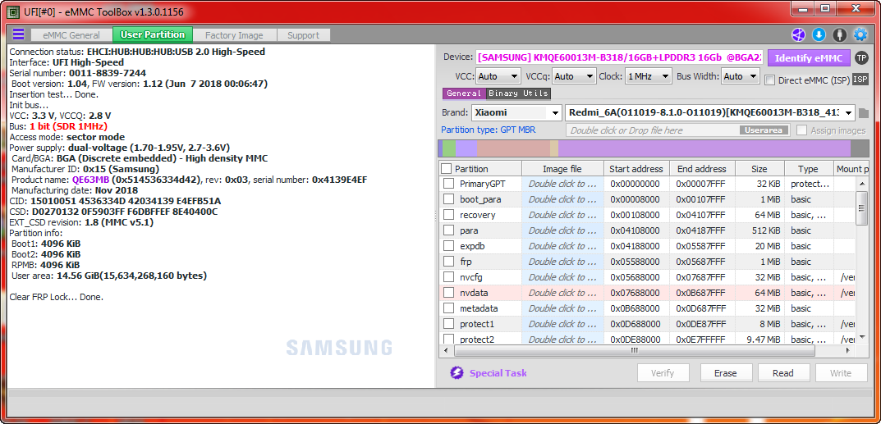Toggle the select-all checkbox in Partition header
The image size is (881, 424).
(x=446, y=169)
